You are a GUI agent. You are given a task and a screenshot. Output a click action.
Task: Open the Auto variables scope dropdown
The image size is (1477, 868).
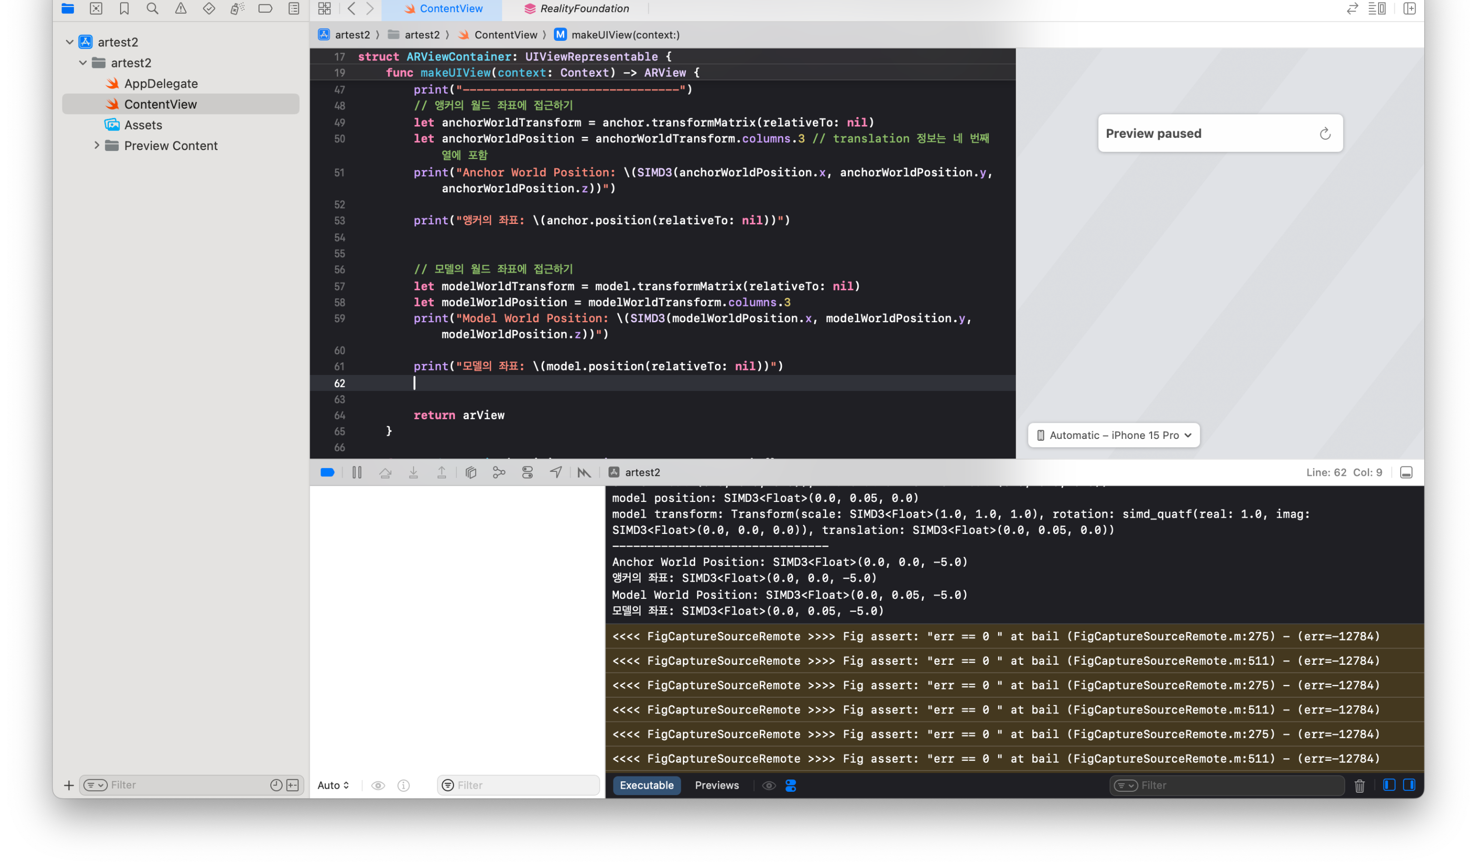[x=333, y=785]
